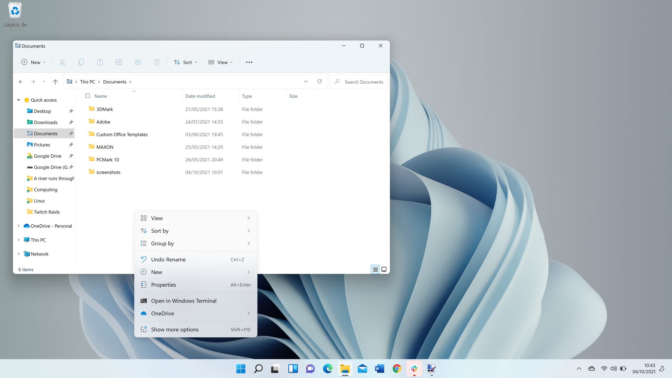Navigate up one folder level
The width and height of the screenshot is (672, 378).
pos(55,82)
